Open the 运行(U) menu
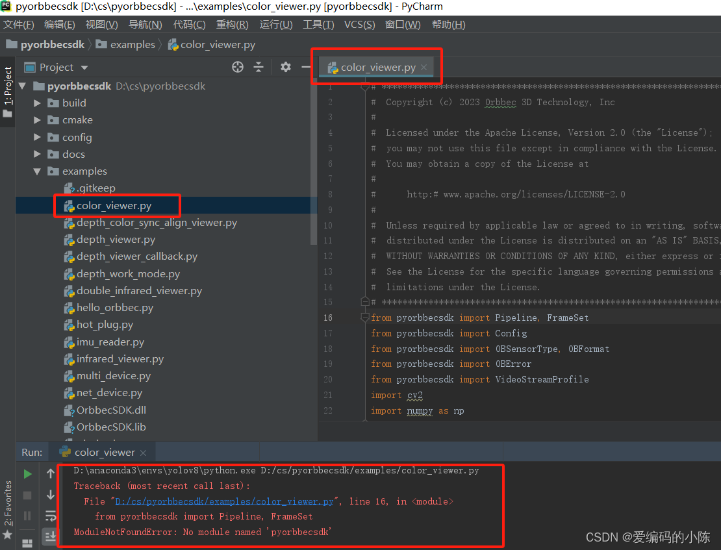The height and width of the screenshot is (550, 721). (x=276, y=25)
